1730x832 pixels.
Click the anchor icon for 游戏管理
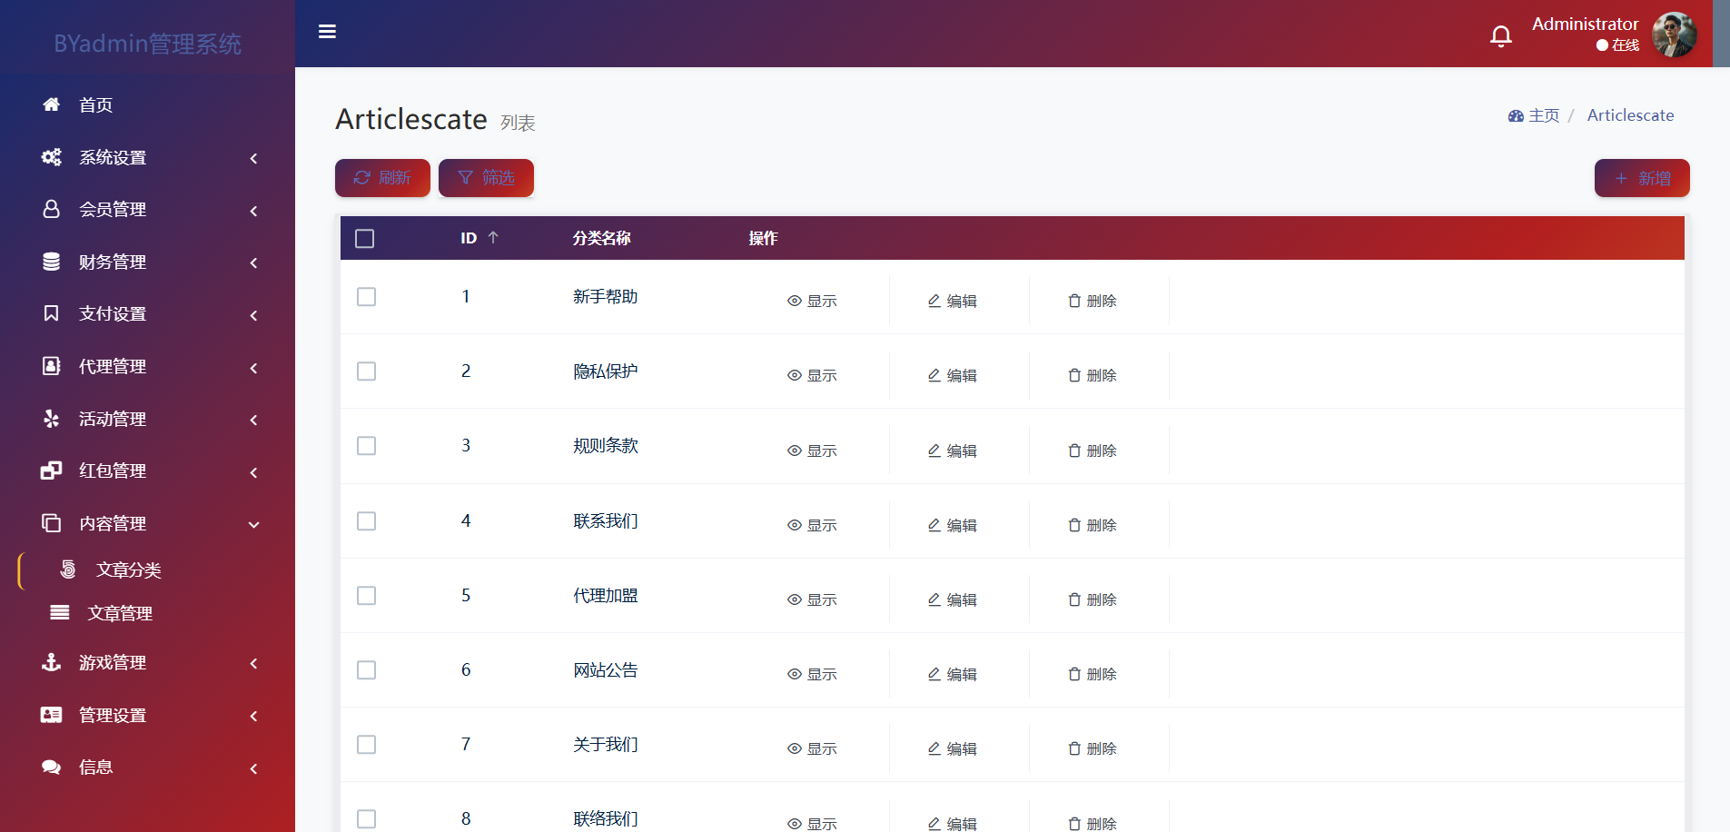pyautogui.click(x=51, y=662)
